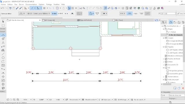Click the Favorites star icon
Viewport: 185px width, 104px height.
[123, 8]
